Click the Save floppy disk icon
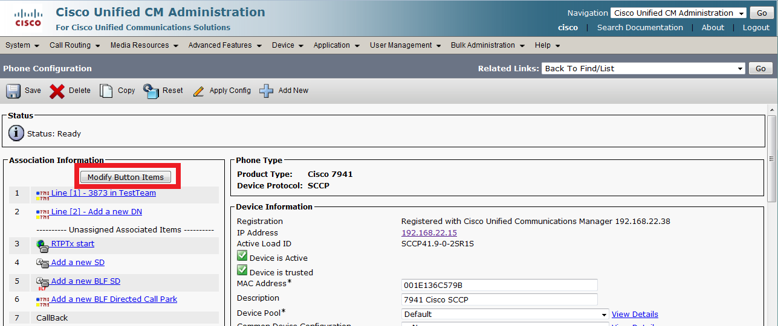Screen dimensions: 778x326 [x=13, y=91]
